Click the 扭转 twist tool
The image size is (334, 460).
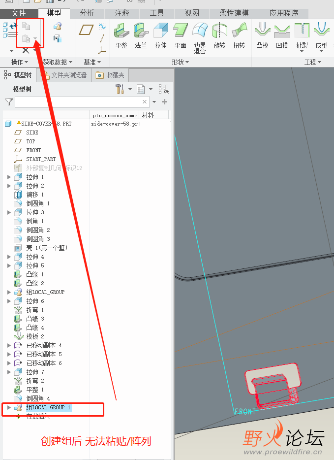239,35
